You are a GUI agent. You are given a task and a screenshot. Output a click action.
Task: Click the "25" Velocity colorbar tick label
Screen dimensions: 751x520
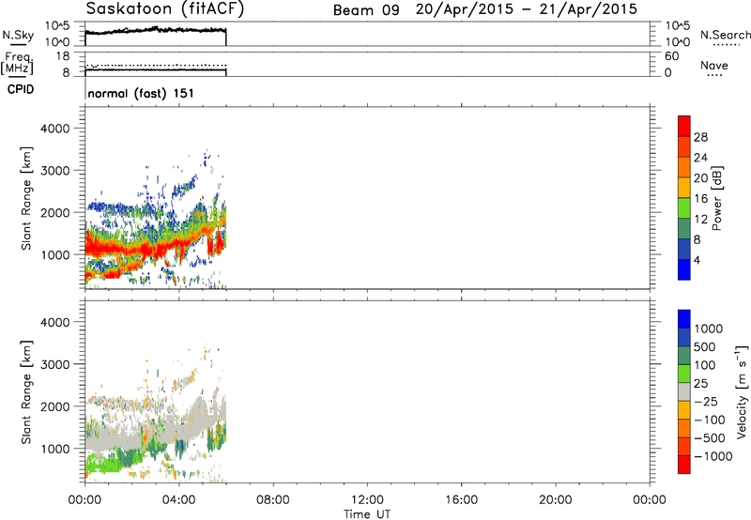tap(700, 383)
